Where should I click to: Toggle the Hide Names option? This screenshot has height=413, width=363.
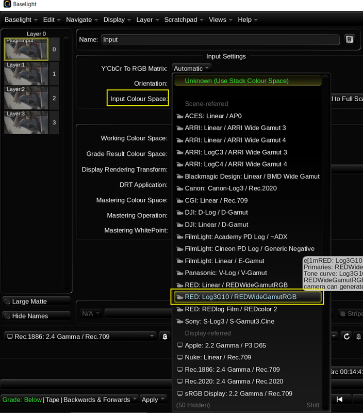[x=36, y=316]
